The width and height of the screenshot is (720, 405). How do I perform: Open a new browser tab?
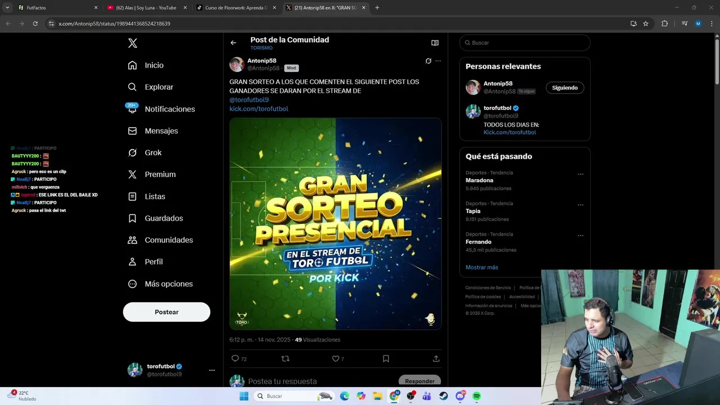[x=377, y=8]
